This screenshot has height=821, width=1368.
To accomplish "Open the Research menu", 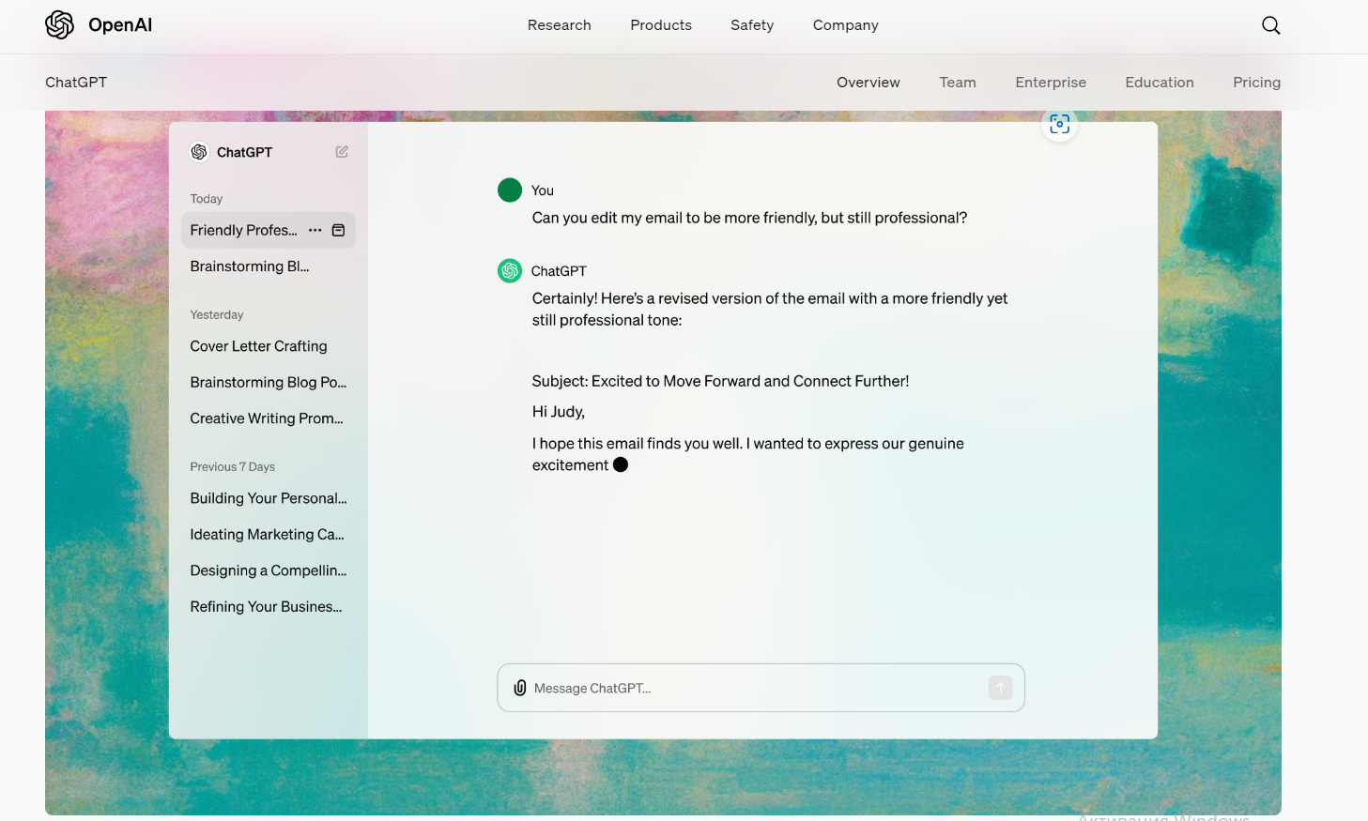I will 560,25.
